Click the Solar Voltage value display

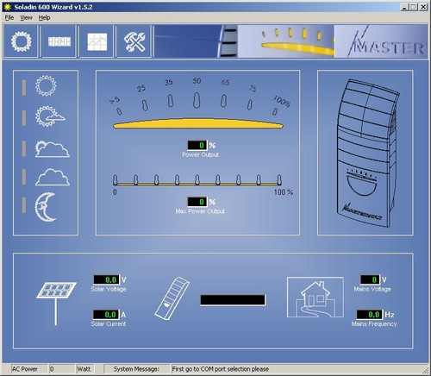tap(106, 279)
